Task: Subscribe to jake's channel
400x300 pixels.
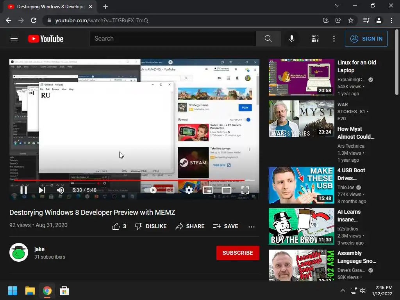Action: click(238, 253)
